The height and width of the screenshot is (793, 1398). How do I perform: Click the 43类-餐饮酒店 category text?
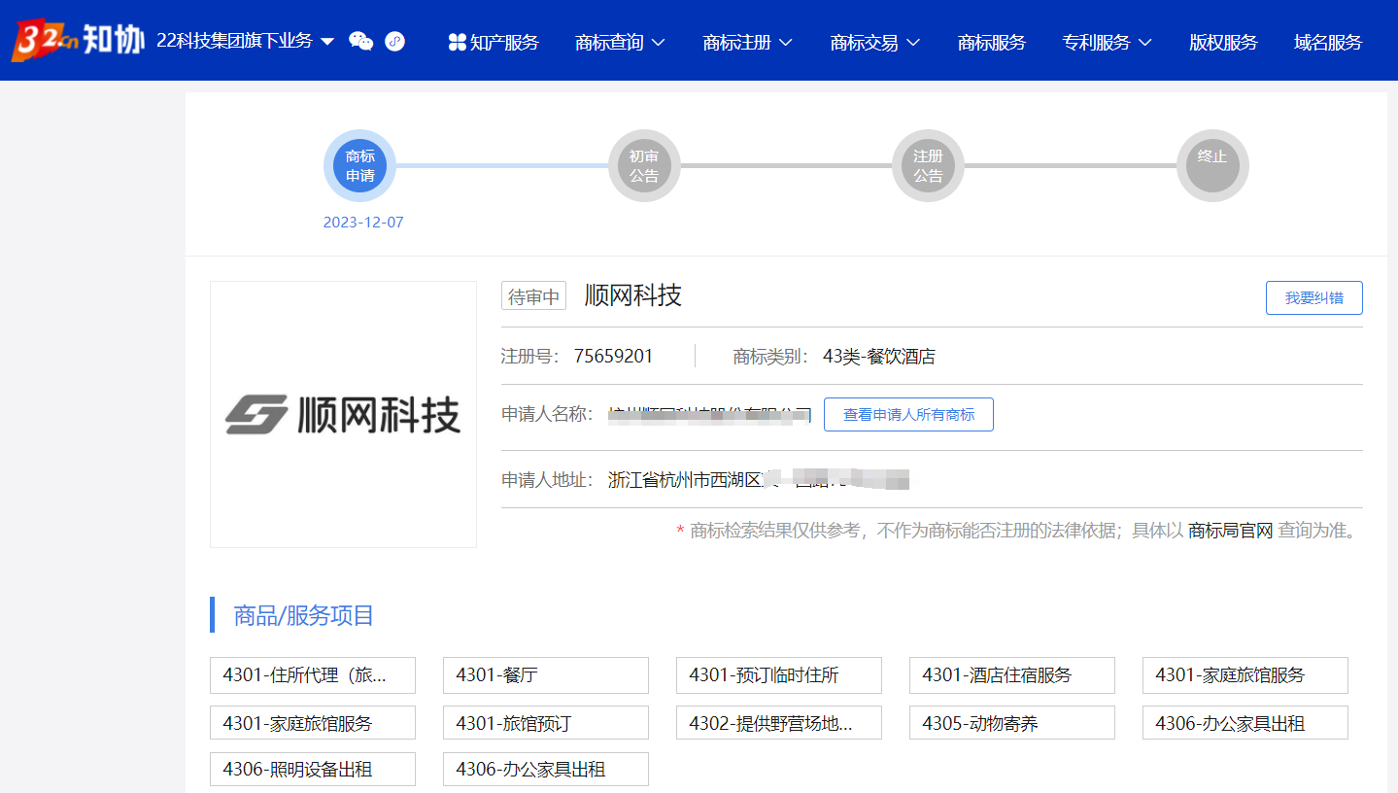point(878,356)
